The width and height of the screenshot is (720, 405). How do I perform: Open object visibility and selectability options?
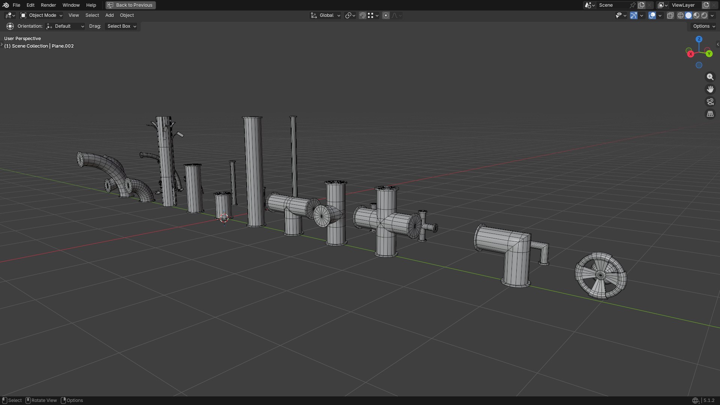[621, 15]
